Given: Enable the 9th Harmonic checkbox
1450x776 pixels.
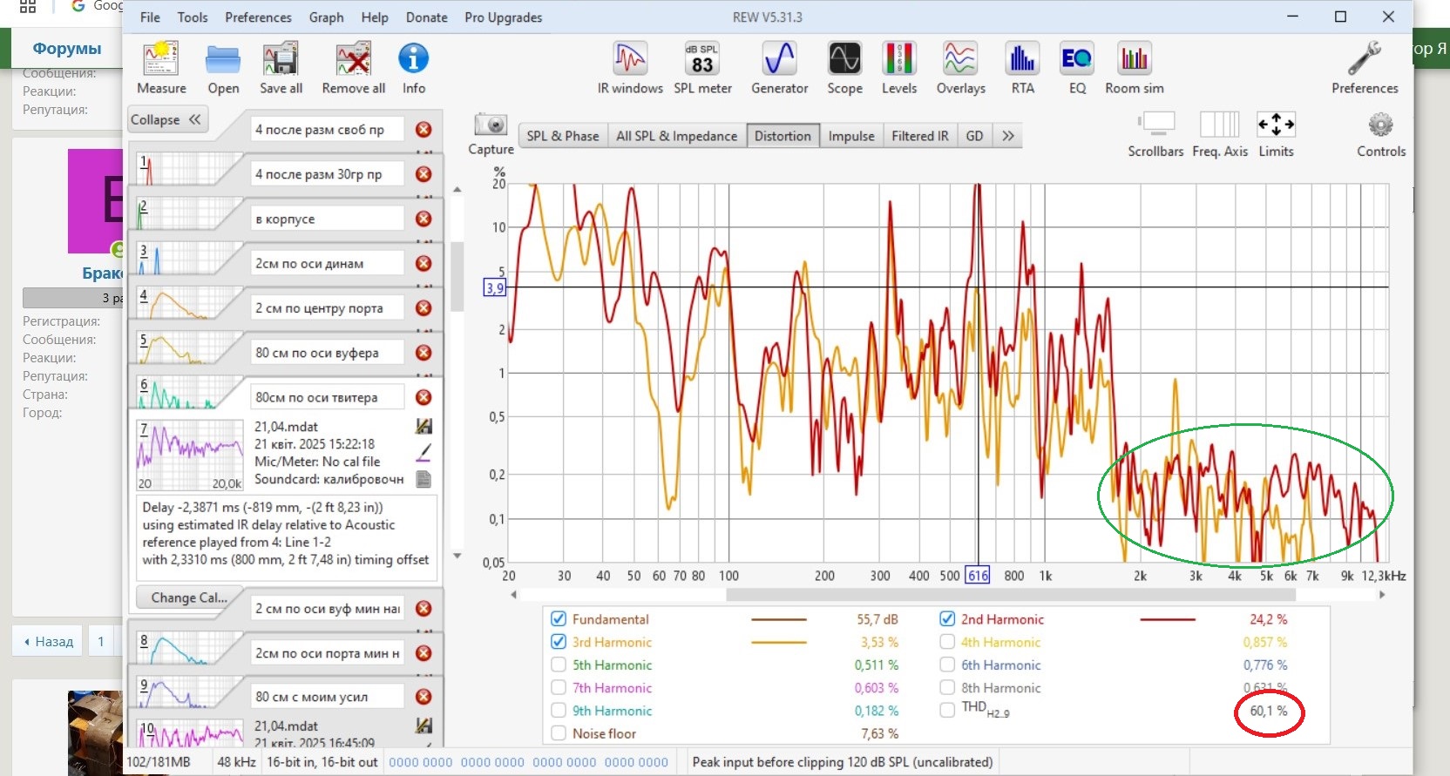Looking at the screenshot, I should (559, 711).
